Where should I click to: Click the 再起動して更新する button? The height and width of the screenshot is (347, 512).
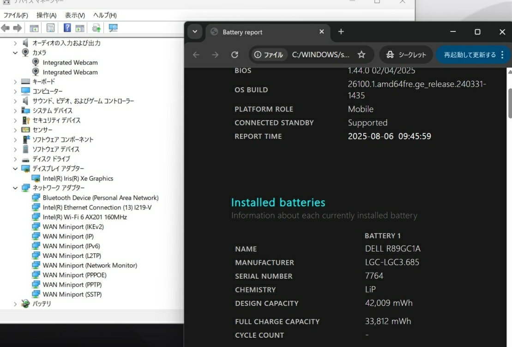point(470,55)
